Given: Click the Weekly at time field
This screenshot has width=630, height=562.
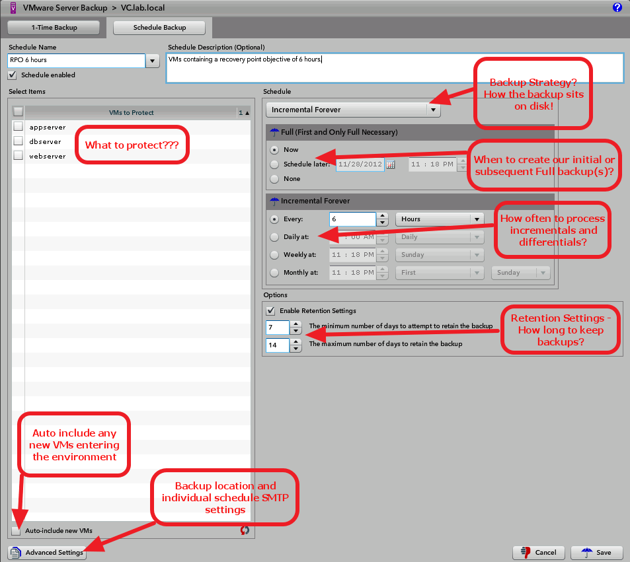Looking at the screenshot, I should (352, 254).
